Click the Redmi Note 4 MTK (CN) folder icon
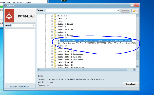The image size is (154, 95). (55, 57)
